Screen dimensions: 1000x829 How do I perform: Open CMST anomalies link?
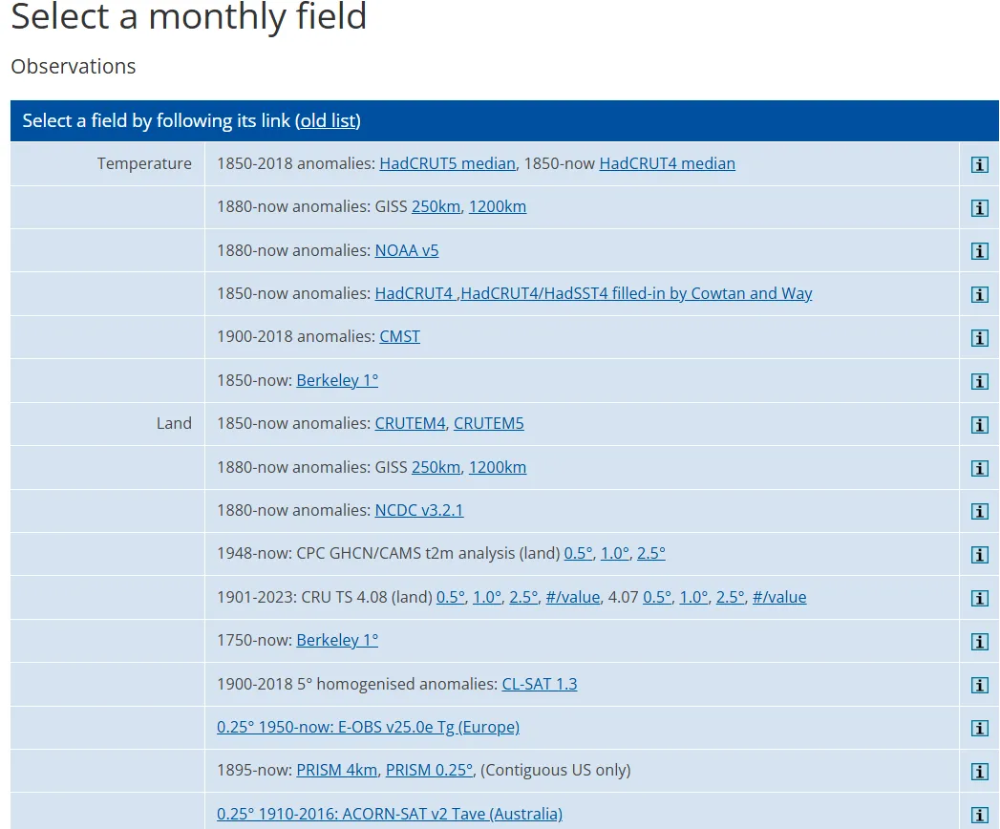point(400,337)
